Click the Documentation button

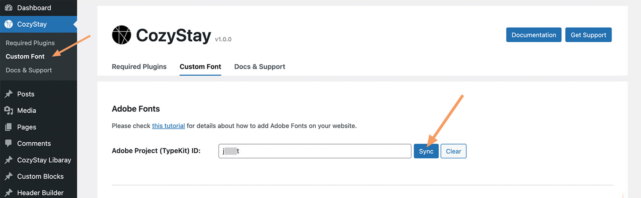click(x=534, y=35)
